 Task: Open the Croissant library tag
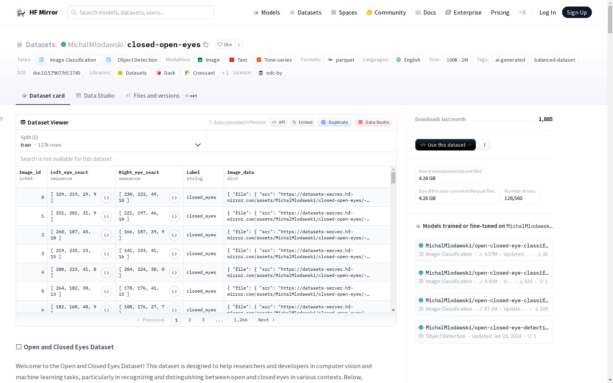point(200,73)
